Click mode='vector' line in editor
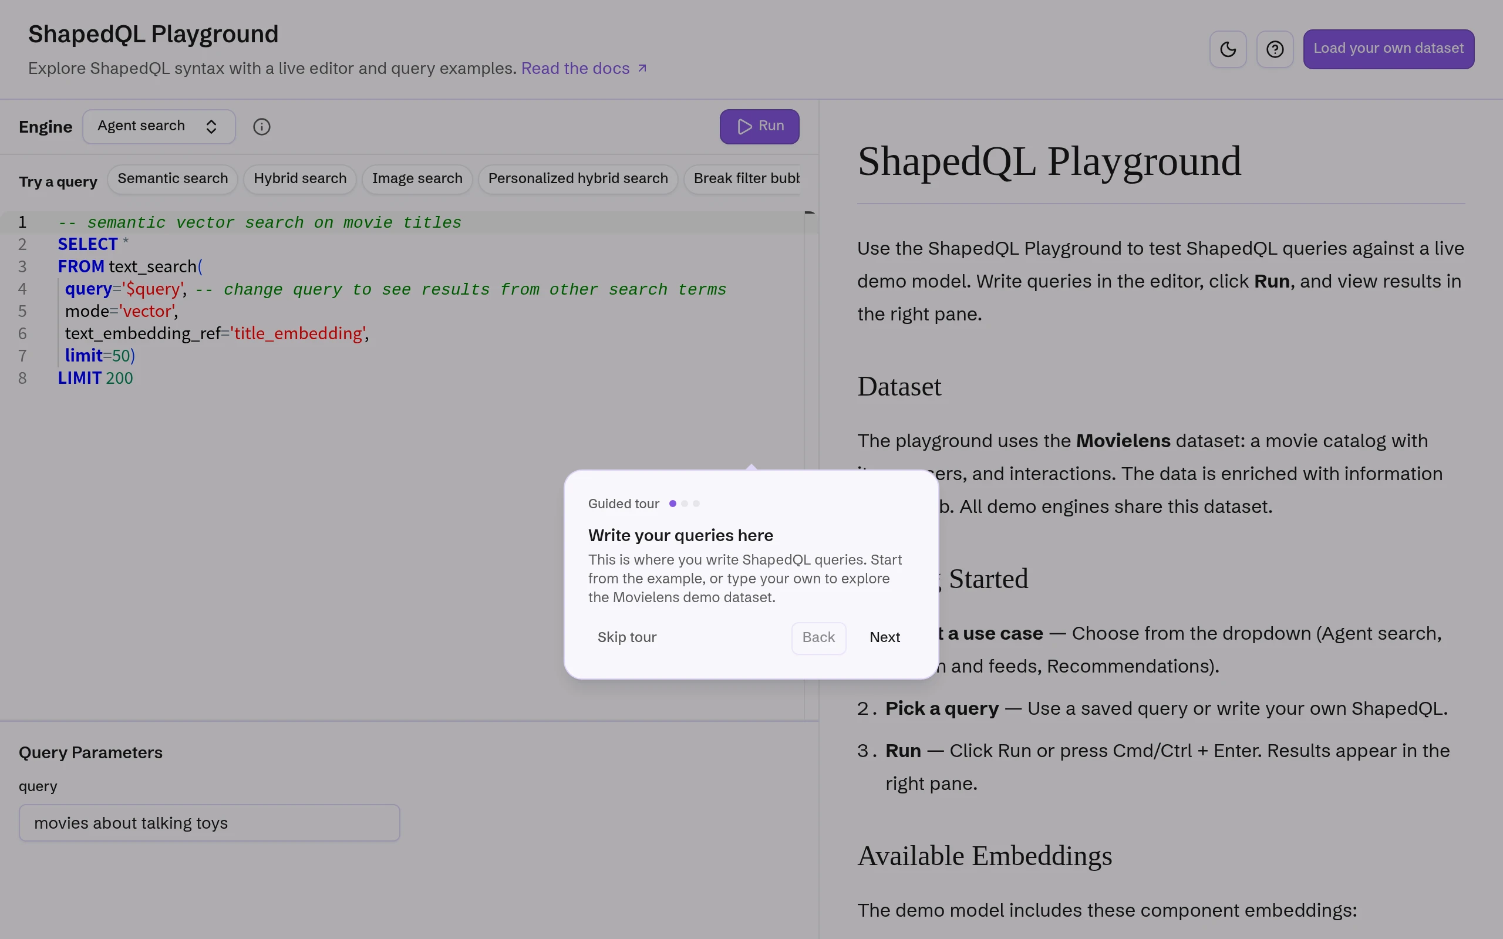 coord(121,312)
